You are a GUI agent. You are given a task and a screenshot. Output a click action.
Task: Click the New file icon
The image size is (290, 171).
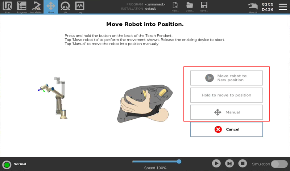[175, 6]
